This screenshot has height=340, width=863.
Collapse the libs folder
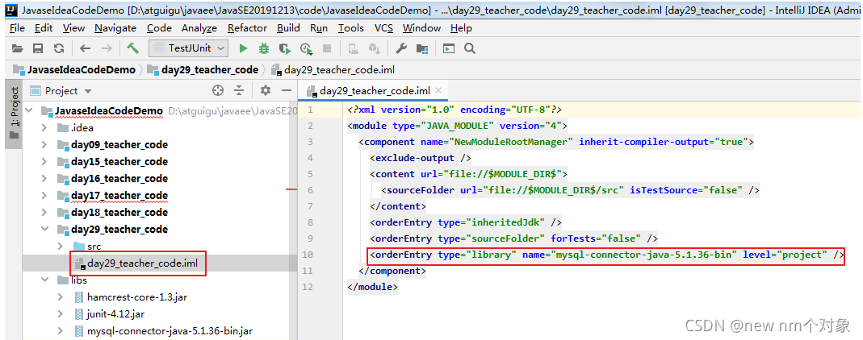(x=44, y=280)
